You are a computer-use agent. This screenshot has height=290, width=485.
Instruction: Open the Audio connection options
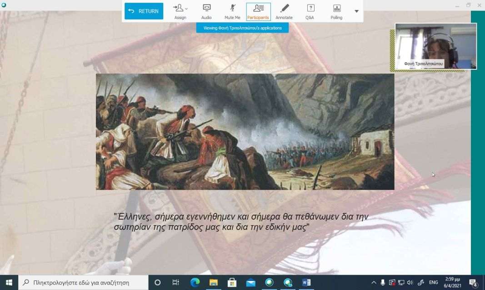click(x=206, y=11)
